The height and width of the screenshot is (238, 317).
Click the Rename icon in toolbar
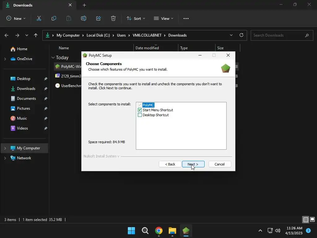click(84, 18)
